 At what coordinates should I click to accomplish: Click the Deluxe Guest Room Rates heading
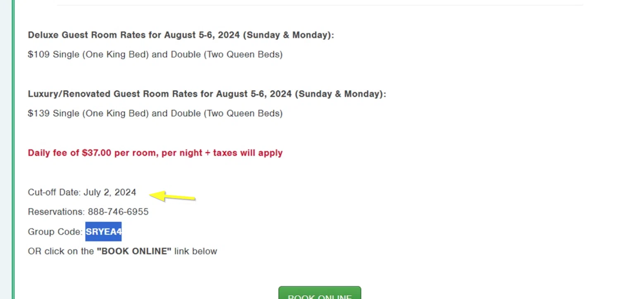[x=181, y=35]
